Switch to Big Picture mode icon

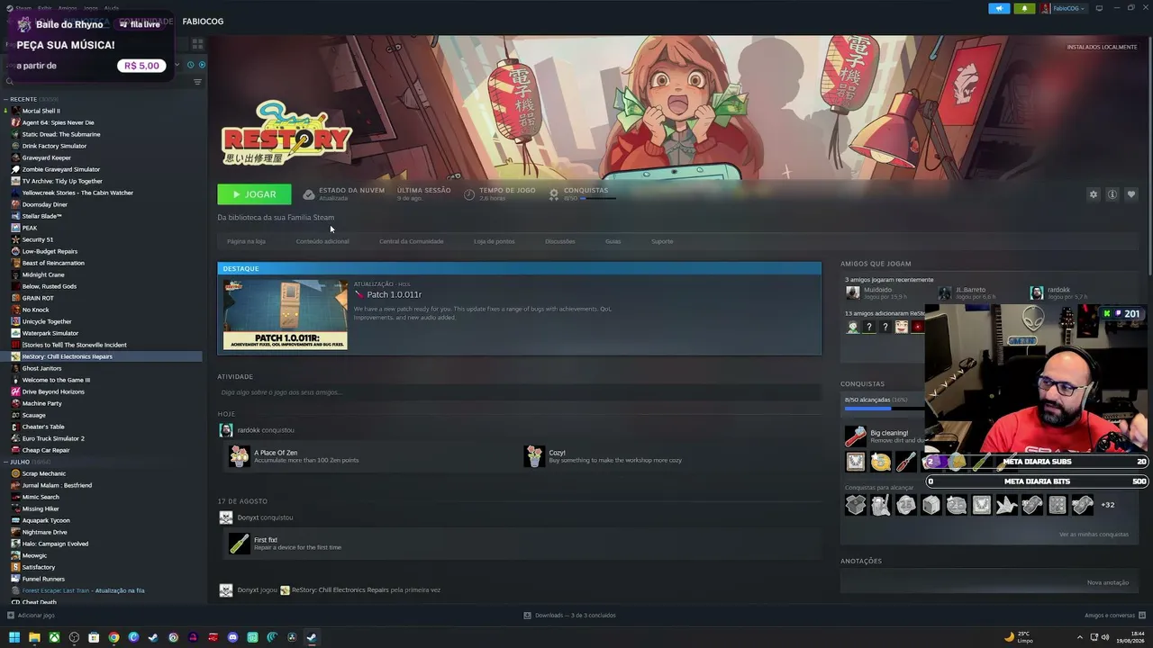tap(1099, 8)
